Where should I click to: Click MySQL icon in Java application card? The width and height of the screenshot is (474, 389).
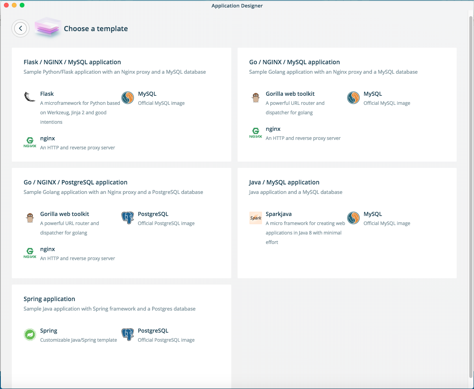tap(353, 218)
